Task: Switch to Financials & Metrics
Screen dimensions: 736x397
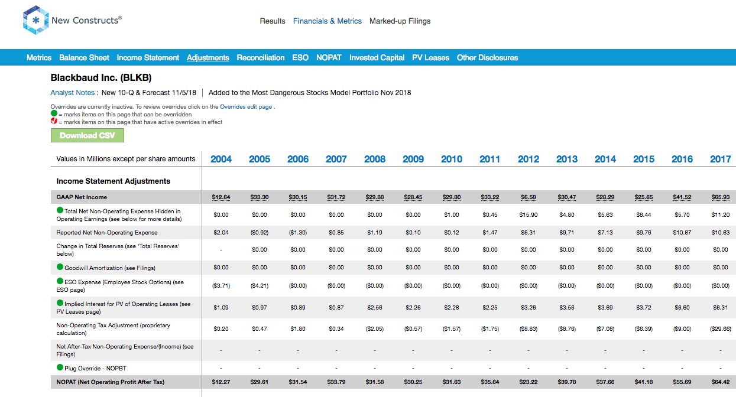Action: click(328, 21)
